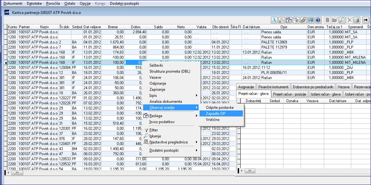Open the Poročila menu in menu bar

[x=53, y=3]
